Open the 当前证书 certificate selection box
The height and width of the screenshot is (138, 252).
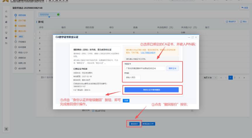[145, 68]
